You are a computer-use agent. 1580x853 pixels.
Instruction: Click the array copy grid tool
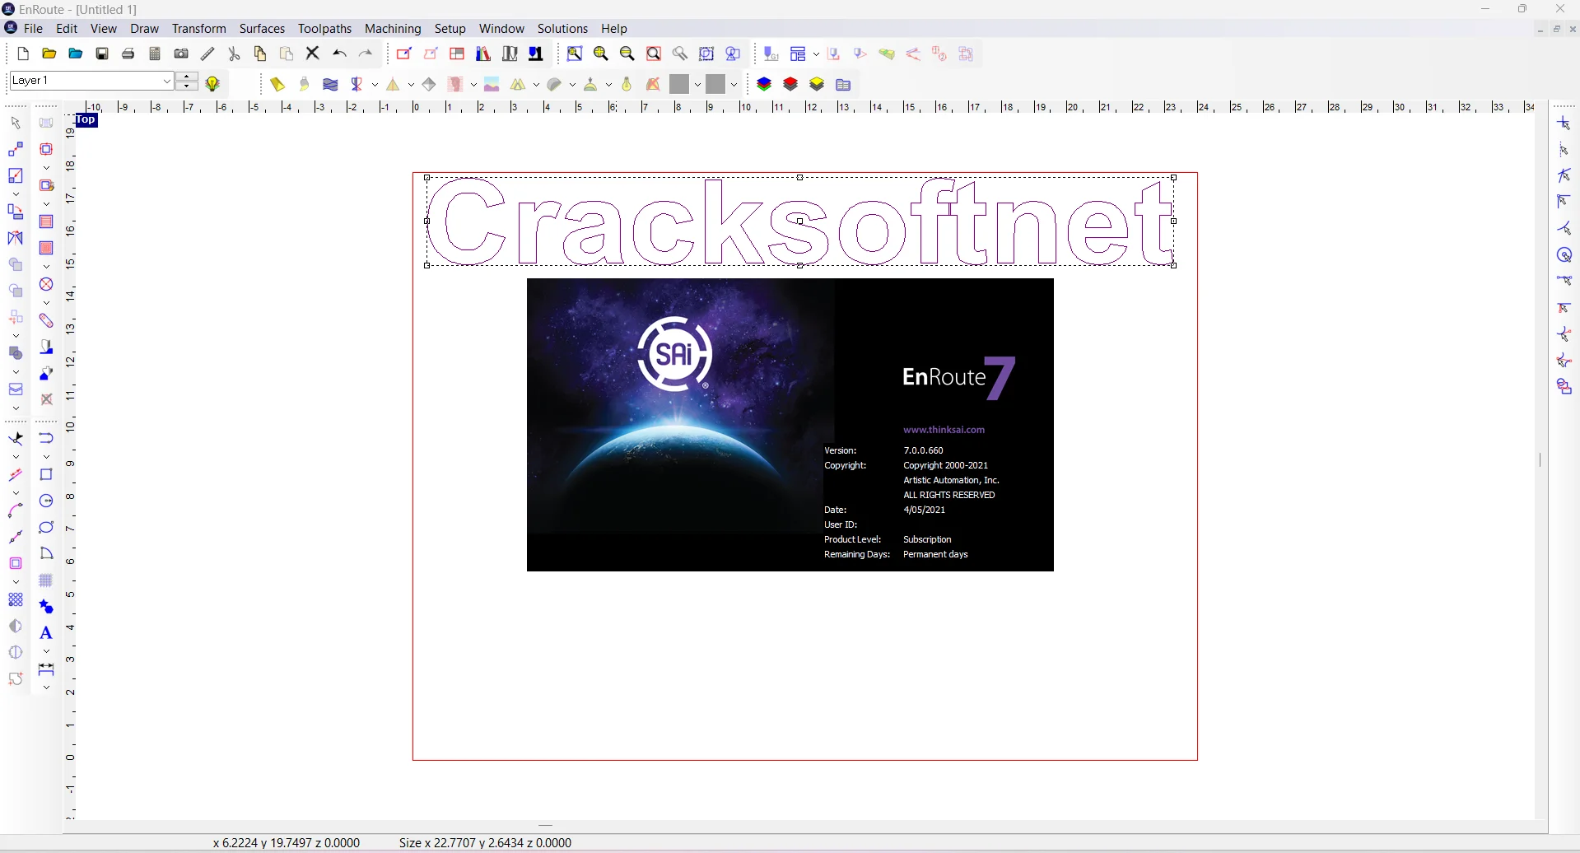(16, 600)
